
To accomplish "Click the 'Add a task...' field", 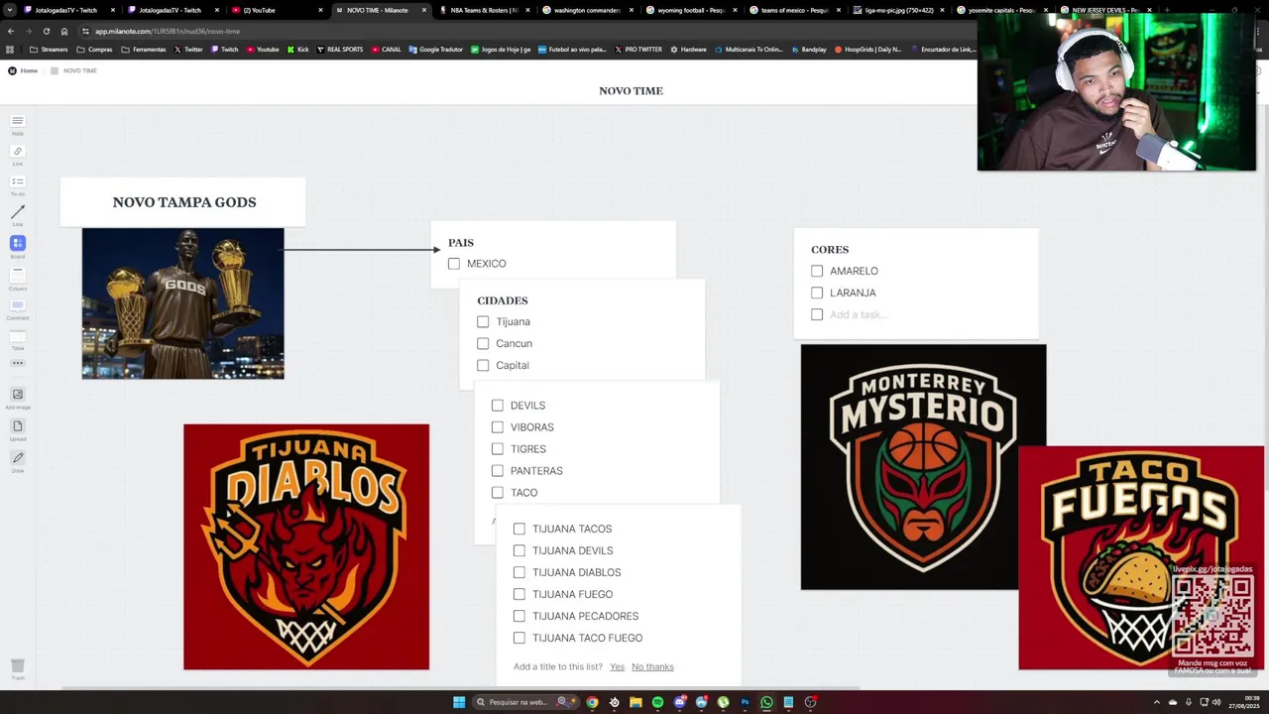I will click(859, 314).
